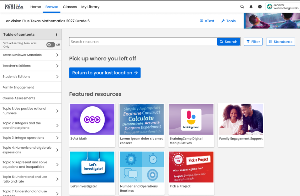Open notifications bell icon
Viewport: 300px width, 196px height.
click(251, 7)
